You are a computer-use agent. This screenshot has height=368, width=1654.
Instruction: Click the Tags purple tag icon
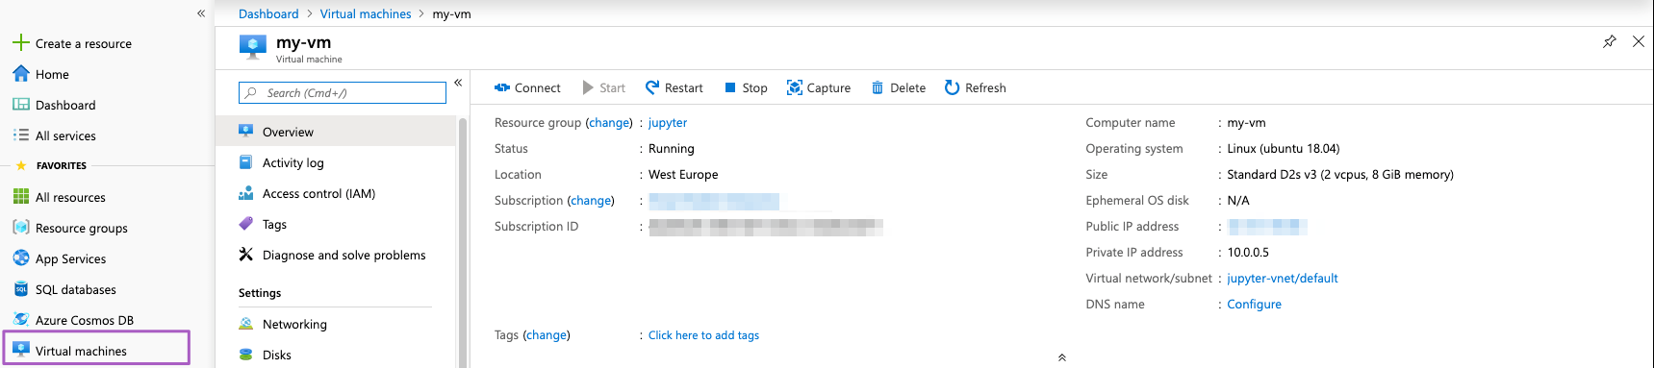(246, 224)
